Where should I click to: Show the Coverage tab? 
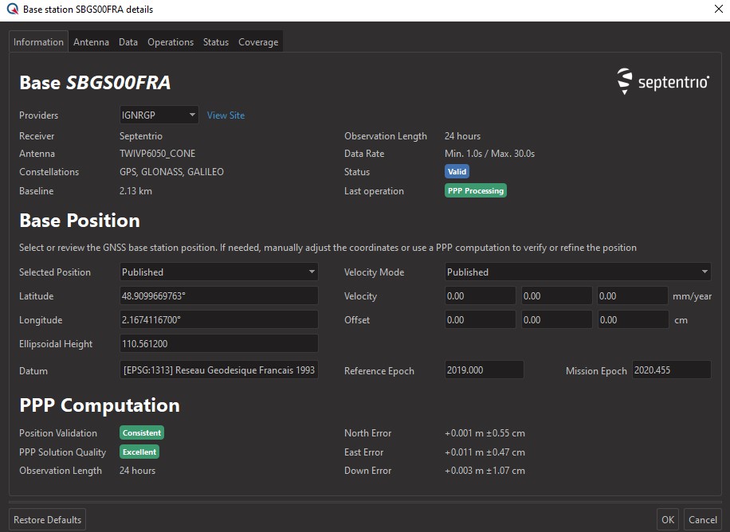[258, 42]
